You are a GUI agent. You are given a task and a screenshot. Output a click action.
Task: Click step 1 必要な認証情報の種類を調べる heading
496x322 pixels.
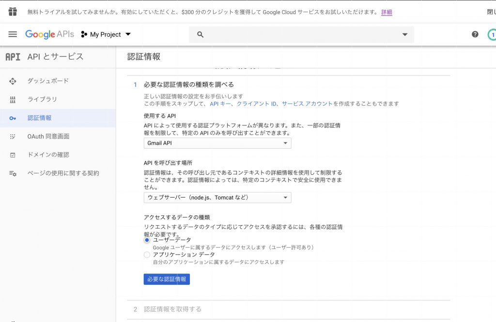pos(189,84)
